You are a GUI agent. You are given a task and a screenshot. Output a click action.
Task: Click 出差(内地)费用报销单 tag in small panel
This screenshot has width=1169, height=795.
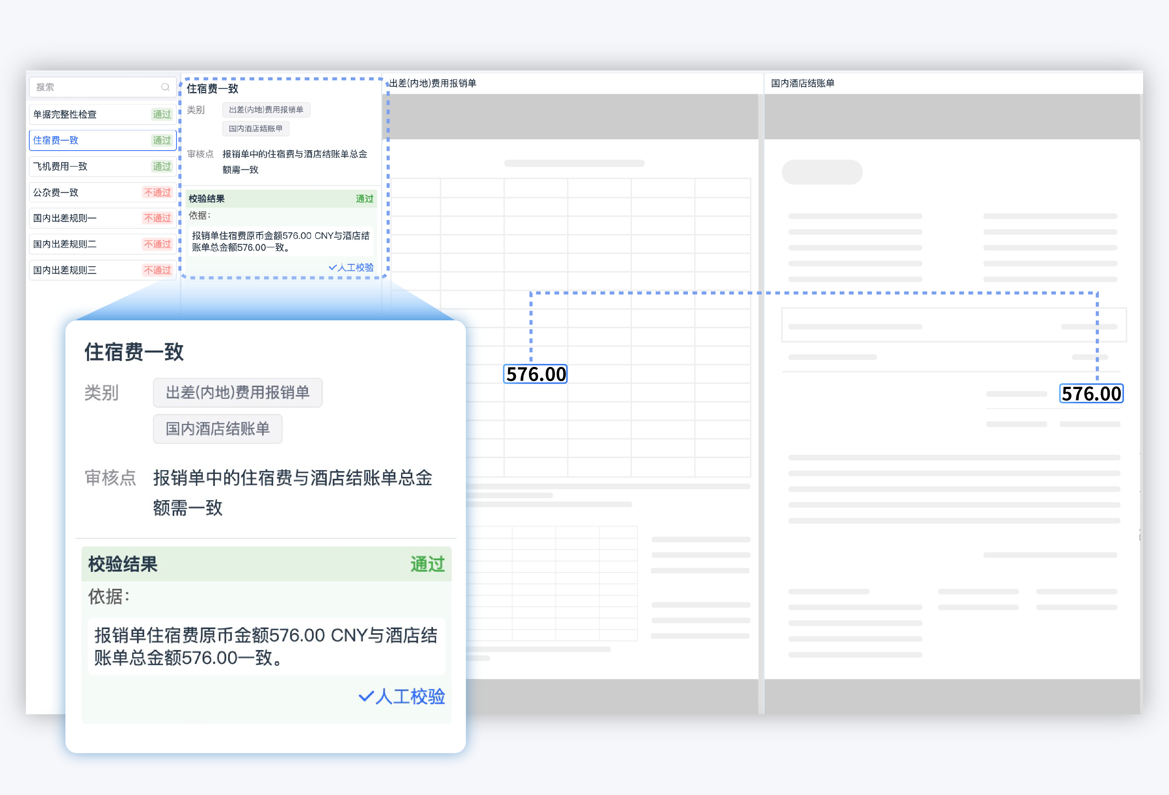click(x=266, y=110)
